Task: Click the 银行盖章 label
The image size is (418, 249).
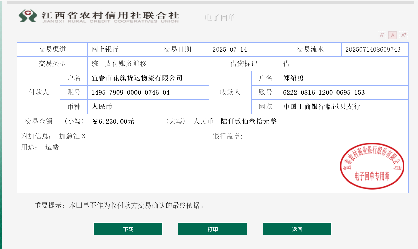Action: pyautogui.click(x=228, y=136)
